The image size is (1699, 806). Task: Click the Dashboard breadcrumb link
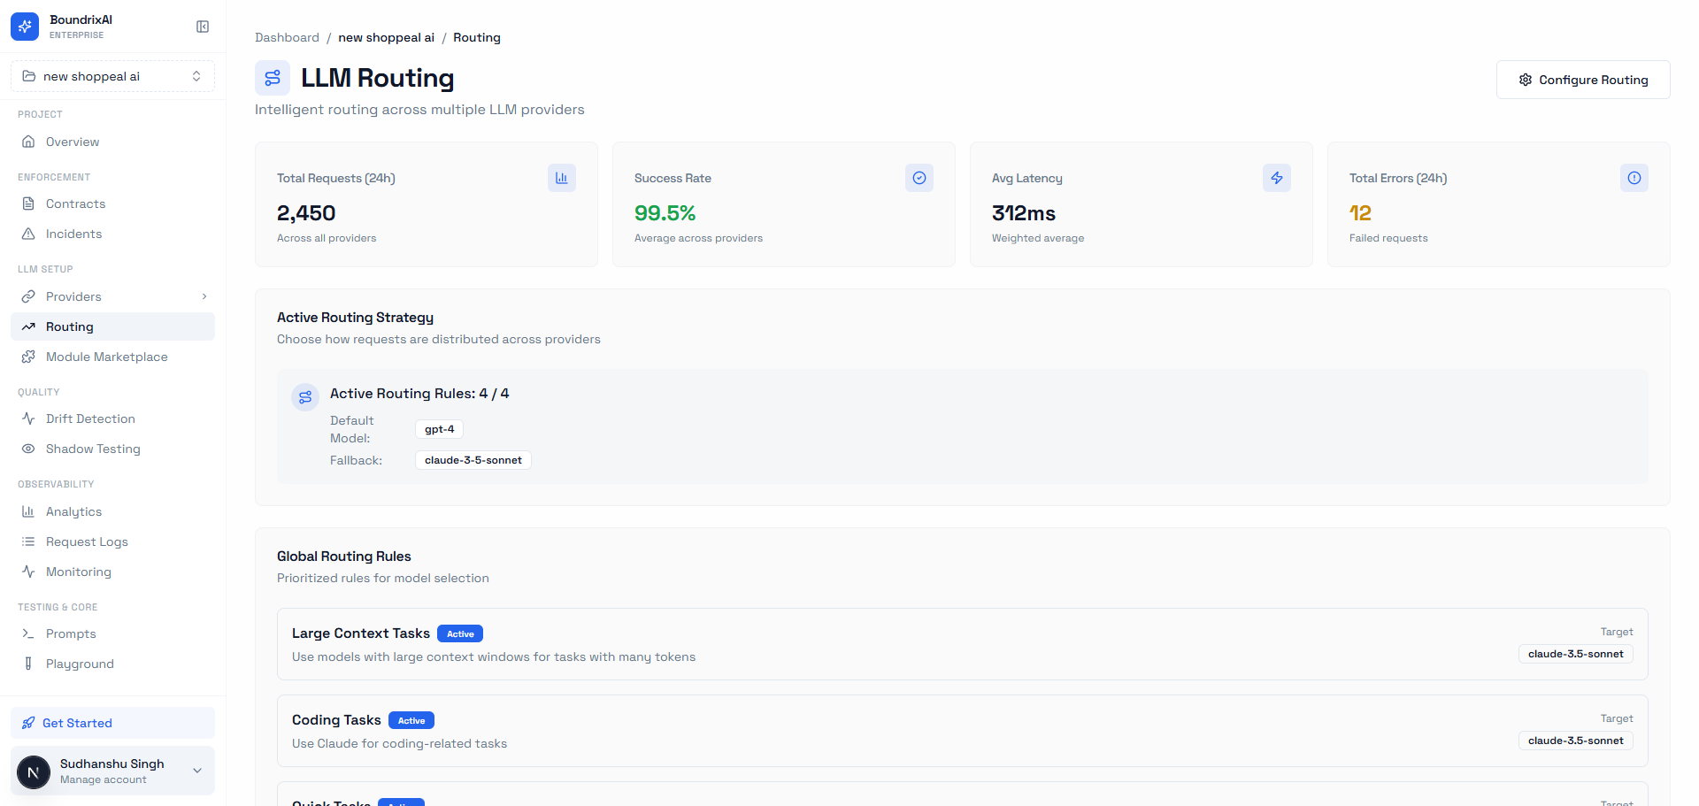coord(287,37)
